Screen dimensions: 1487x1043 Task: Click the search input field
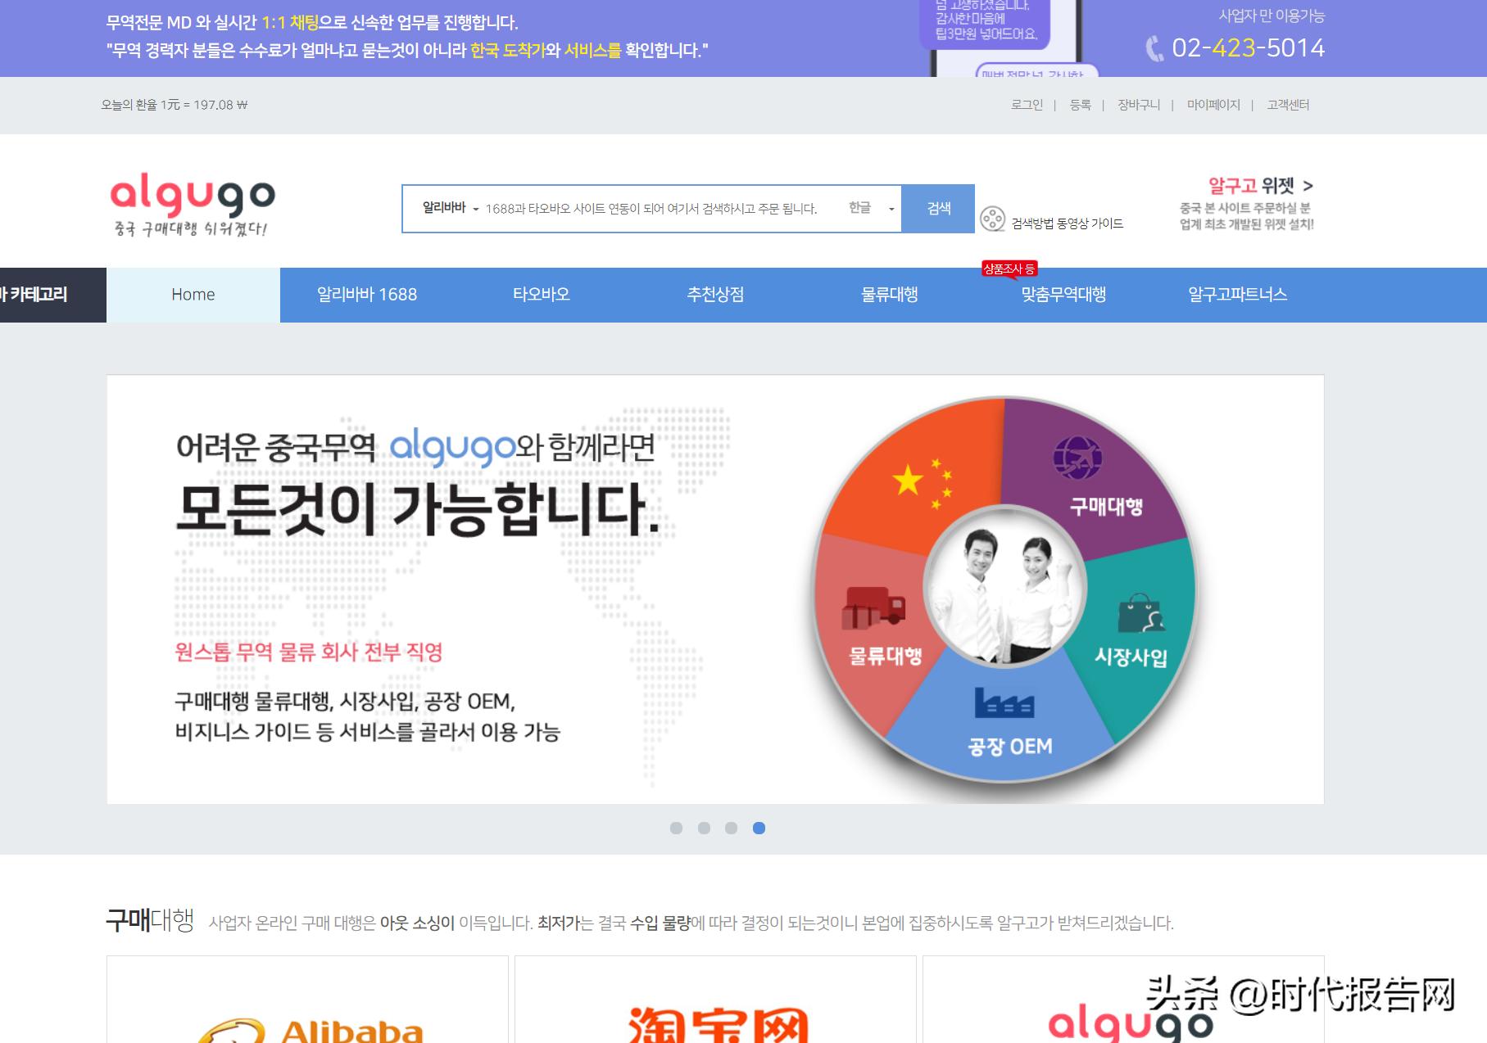pos(651,209)
